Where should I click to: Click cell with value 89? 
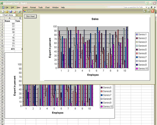9,24
